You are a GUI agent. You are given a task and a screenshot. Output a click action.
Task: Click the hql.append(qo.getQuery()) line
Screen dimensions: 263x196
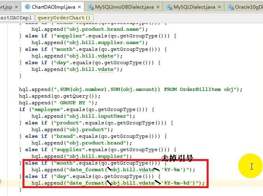coord(59,96)
